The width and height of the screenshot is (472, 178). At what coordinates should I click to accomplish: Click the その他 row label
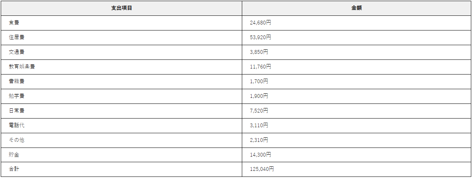point(17,140)
